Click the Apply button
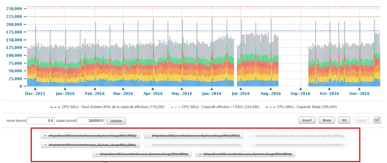The image size is (387, 163). [x=362, y=120]
